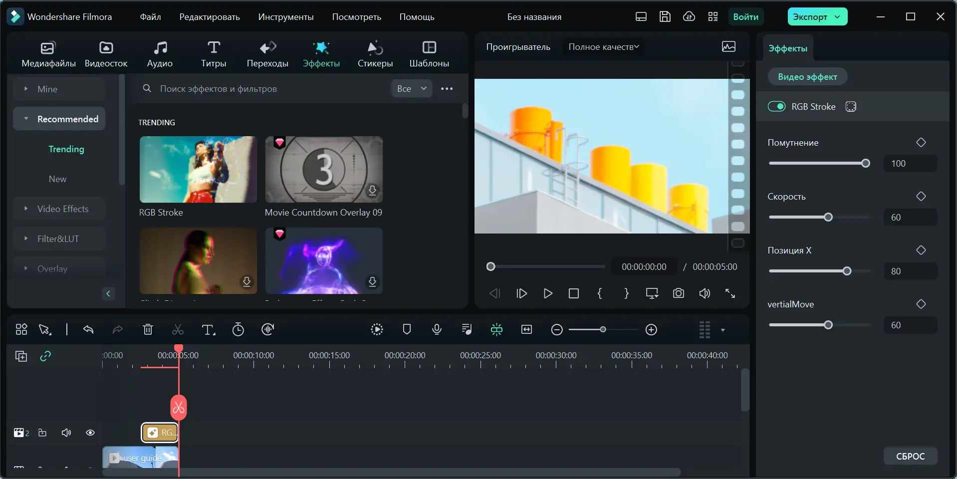Viewport: 957px width, 479px height.
Task: Click the voiceover microphone icon
Action: click(x=437, y=329)
